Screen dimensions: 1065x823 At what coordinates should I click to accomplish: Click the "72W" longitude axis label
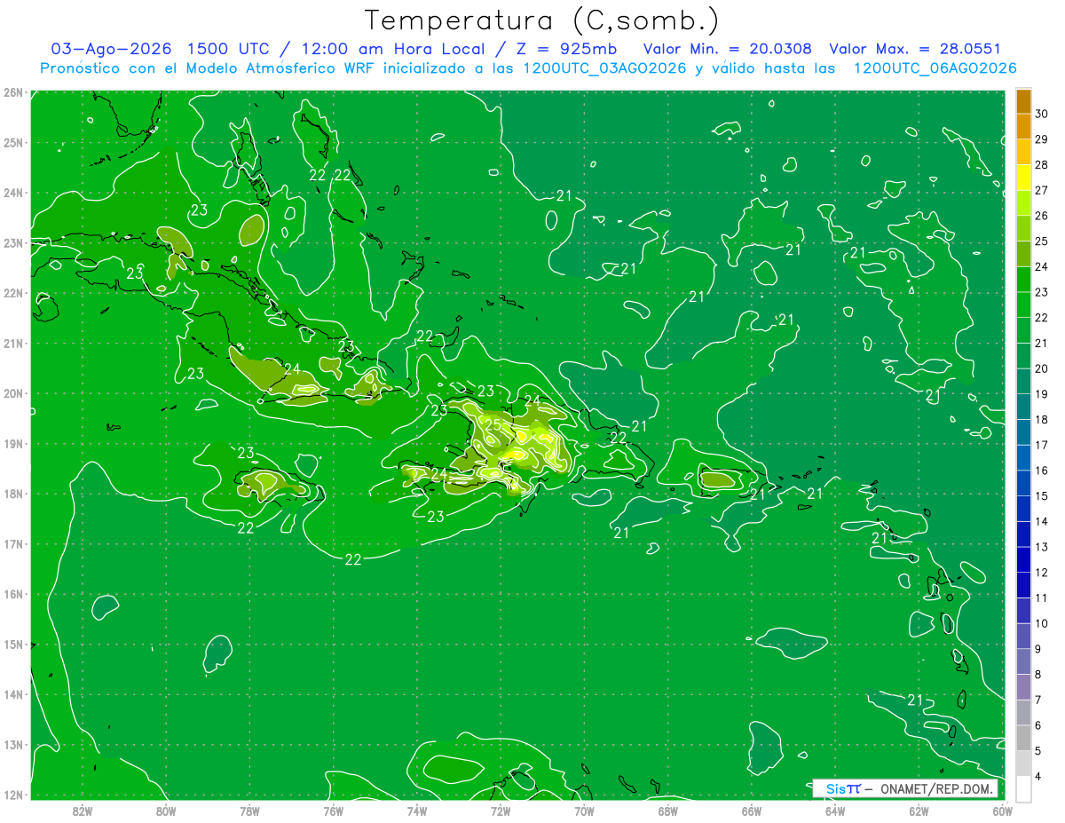pos(501,810)
